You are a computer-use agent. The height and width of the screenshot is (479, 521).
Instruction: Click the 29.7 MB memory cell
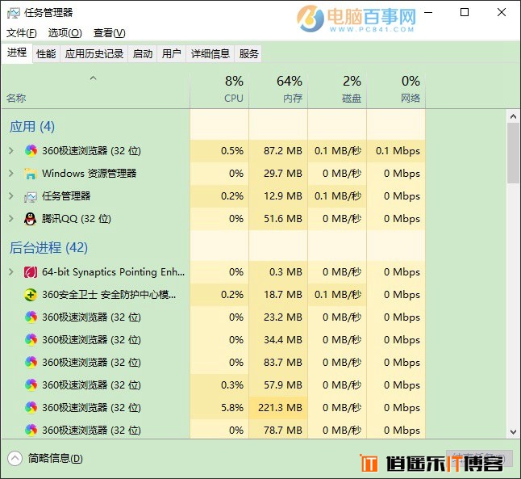[x=278, y=174]
